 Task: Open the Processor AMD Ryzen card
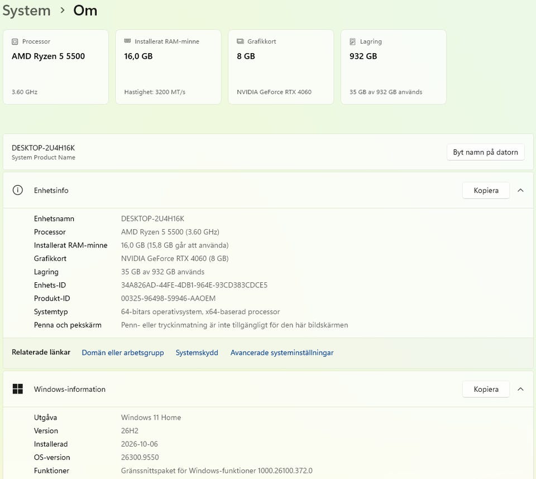[x=56, y=67]
